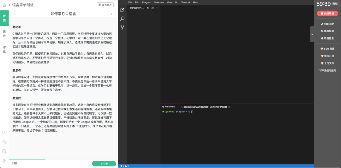The width and height of the screenshot is (341, 168).
Task: Close the terminal tab with X
Action: pyautogui.click(x=229, y=107)
